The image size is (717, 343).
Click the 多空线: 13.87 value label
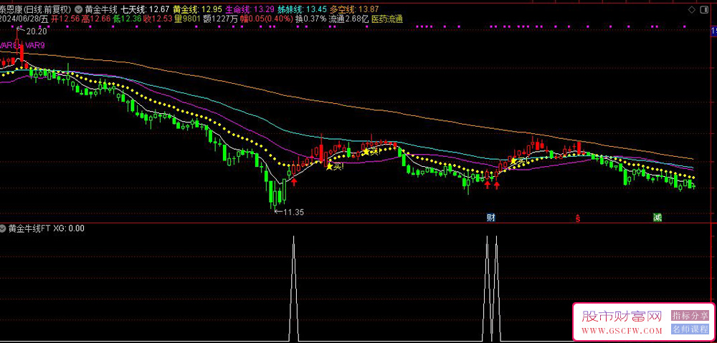tap(354, 9)
